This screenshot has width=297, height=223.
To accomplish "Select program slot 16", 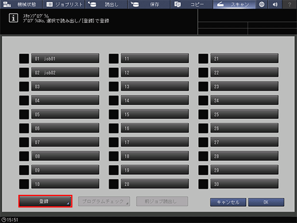I will coord(155,128).
